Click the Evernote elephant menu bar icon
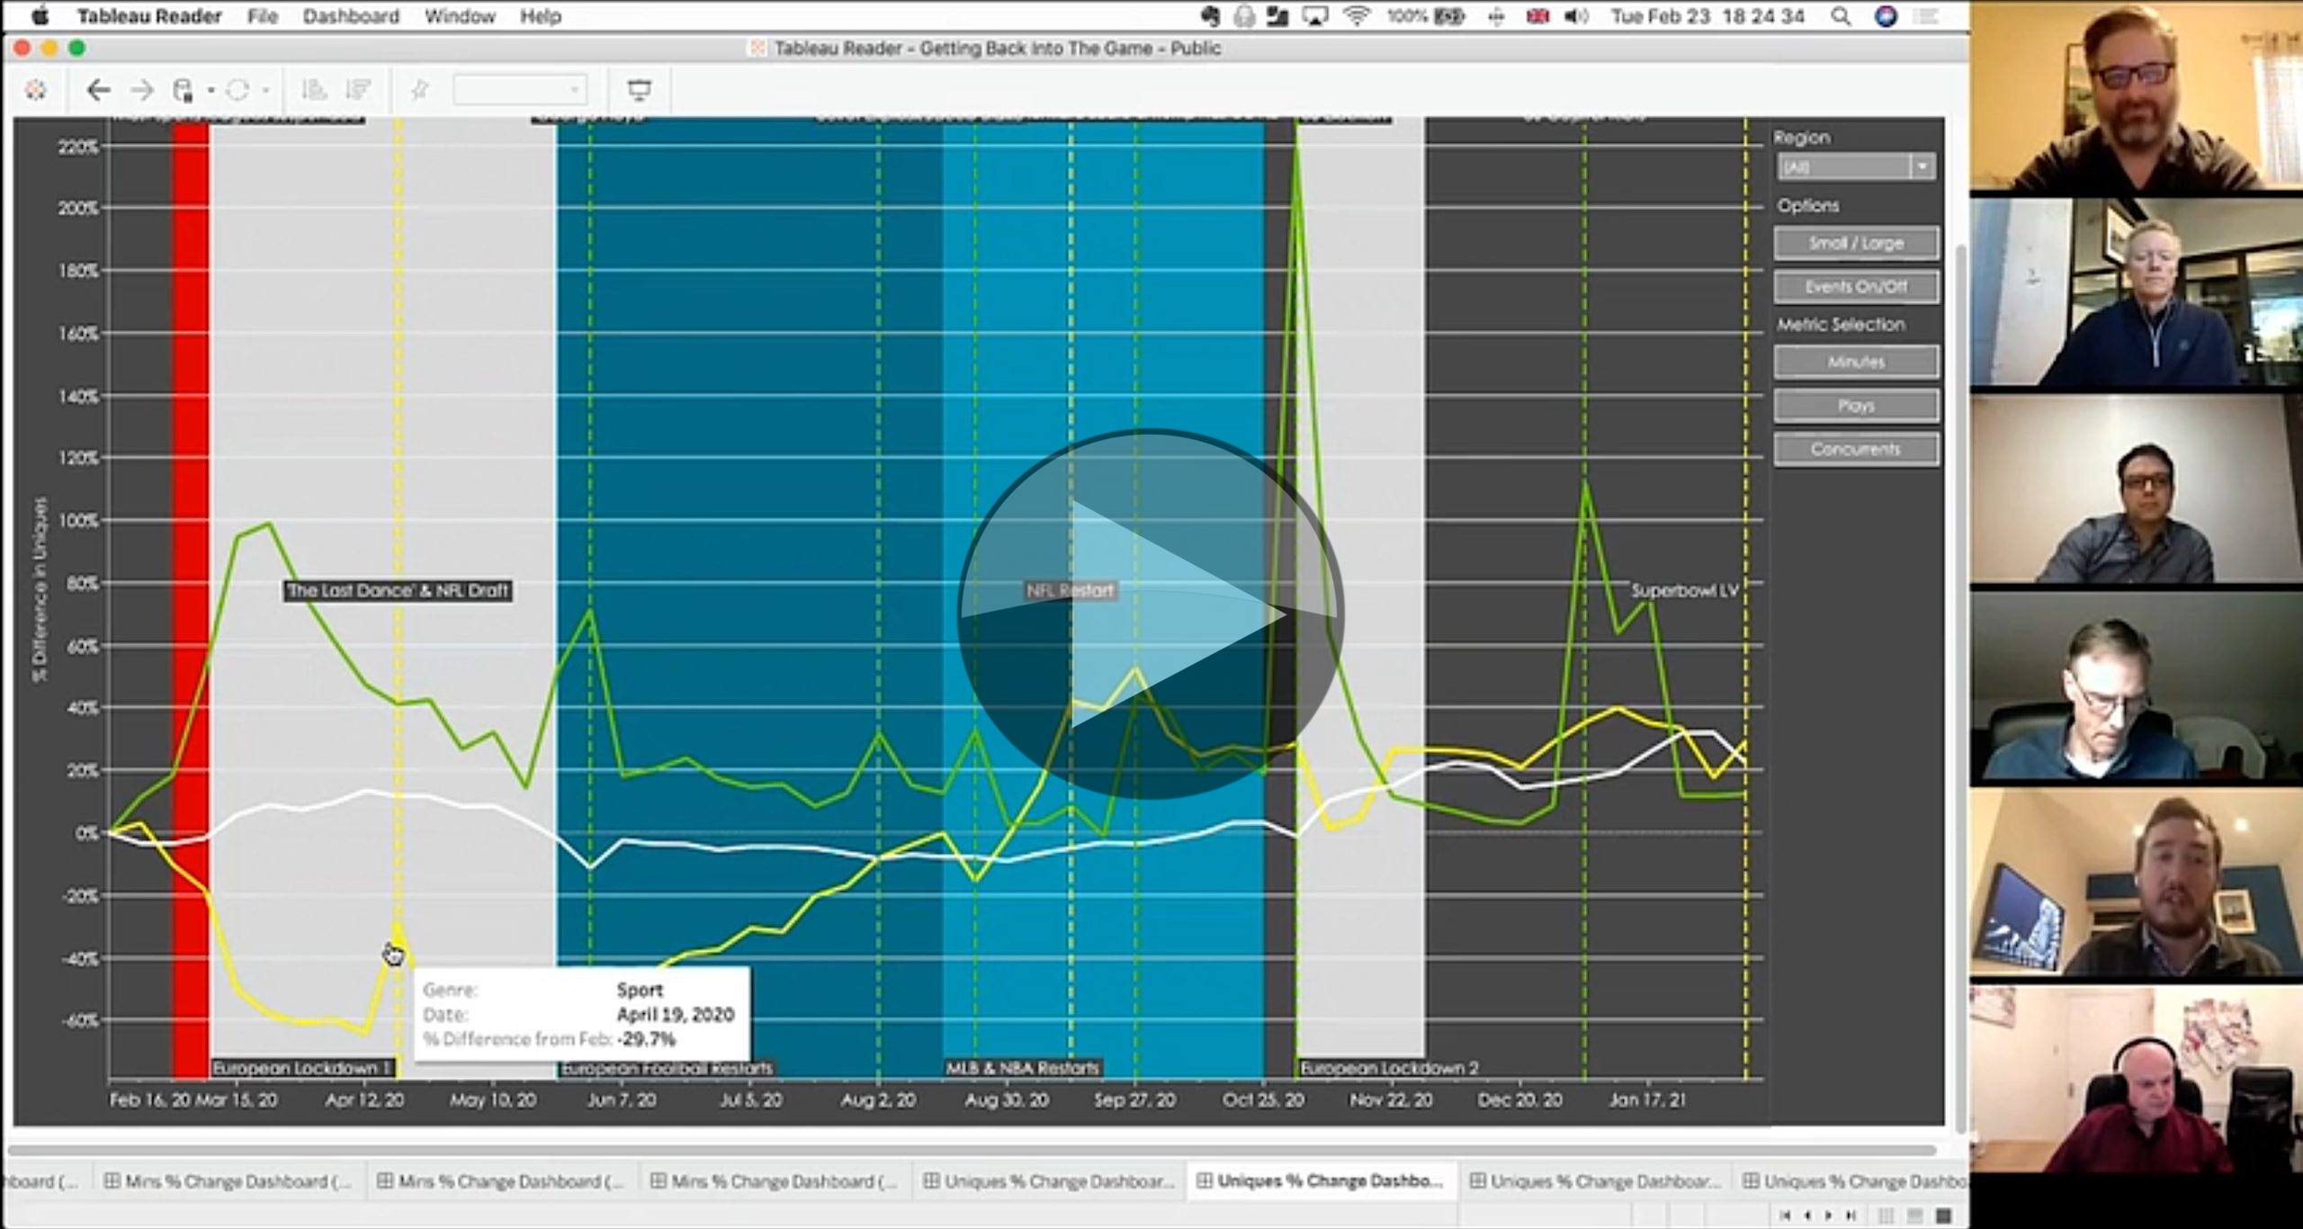2303x1229 pixels. 1210,16
